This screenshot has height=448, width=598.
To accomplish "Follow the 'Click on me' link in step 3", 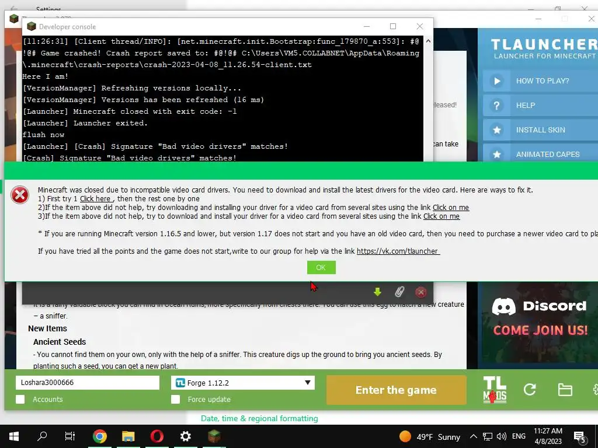I will [x=441, y=216].
